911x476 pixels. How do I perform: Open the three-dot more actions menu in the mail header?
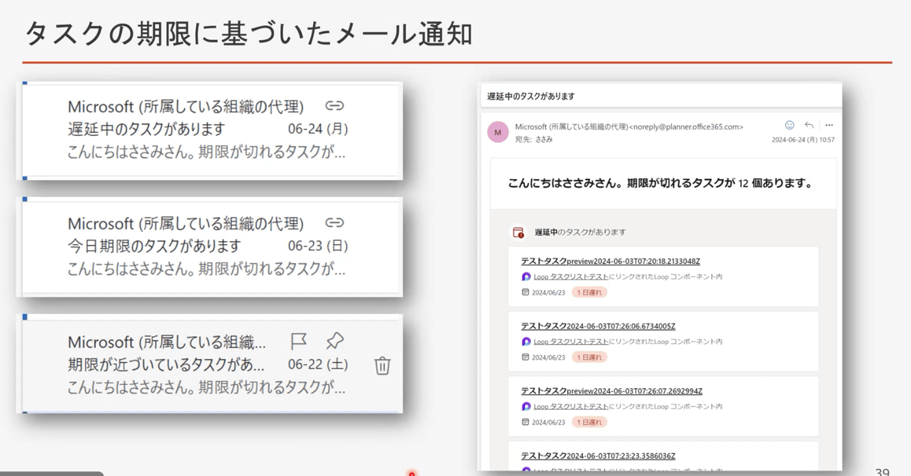coord(829,125)
